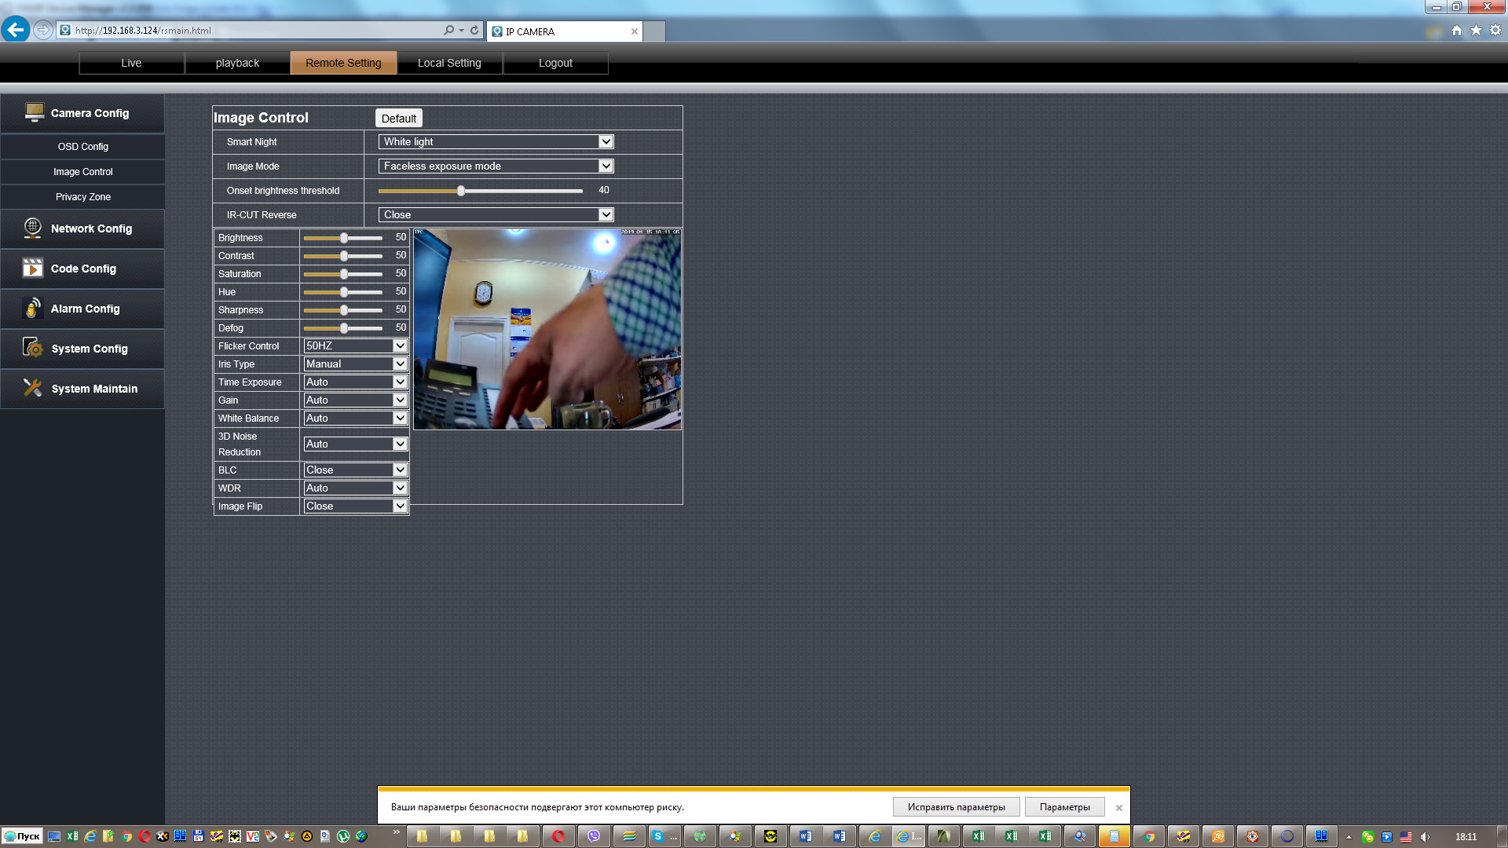Click the Alarm Config bell icon
1508x848 pixels.
point(33,308)
